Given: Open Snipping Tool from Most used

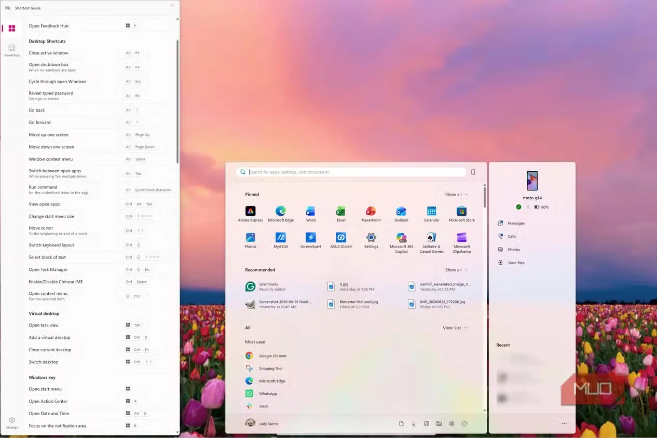Looking at the screenshot, I should tap(264, 368).
